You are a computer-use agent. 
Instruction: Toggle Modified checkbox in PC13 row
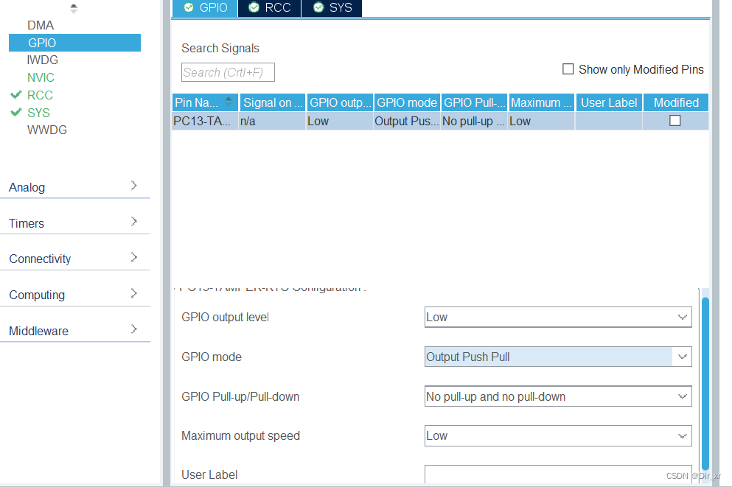tap(675, 121)
